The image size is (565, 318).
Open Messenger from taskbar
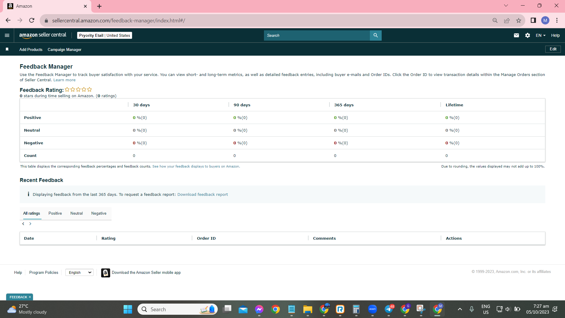tap(259, 309)
